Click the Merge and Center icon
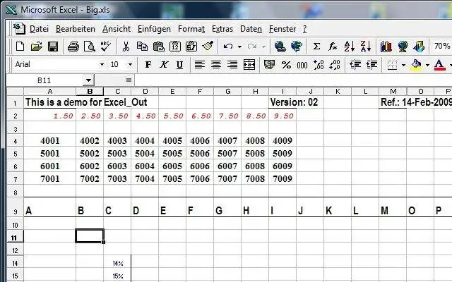This screenshot has height=282, width=452. [249, 64]
